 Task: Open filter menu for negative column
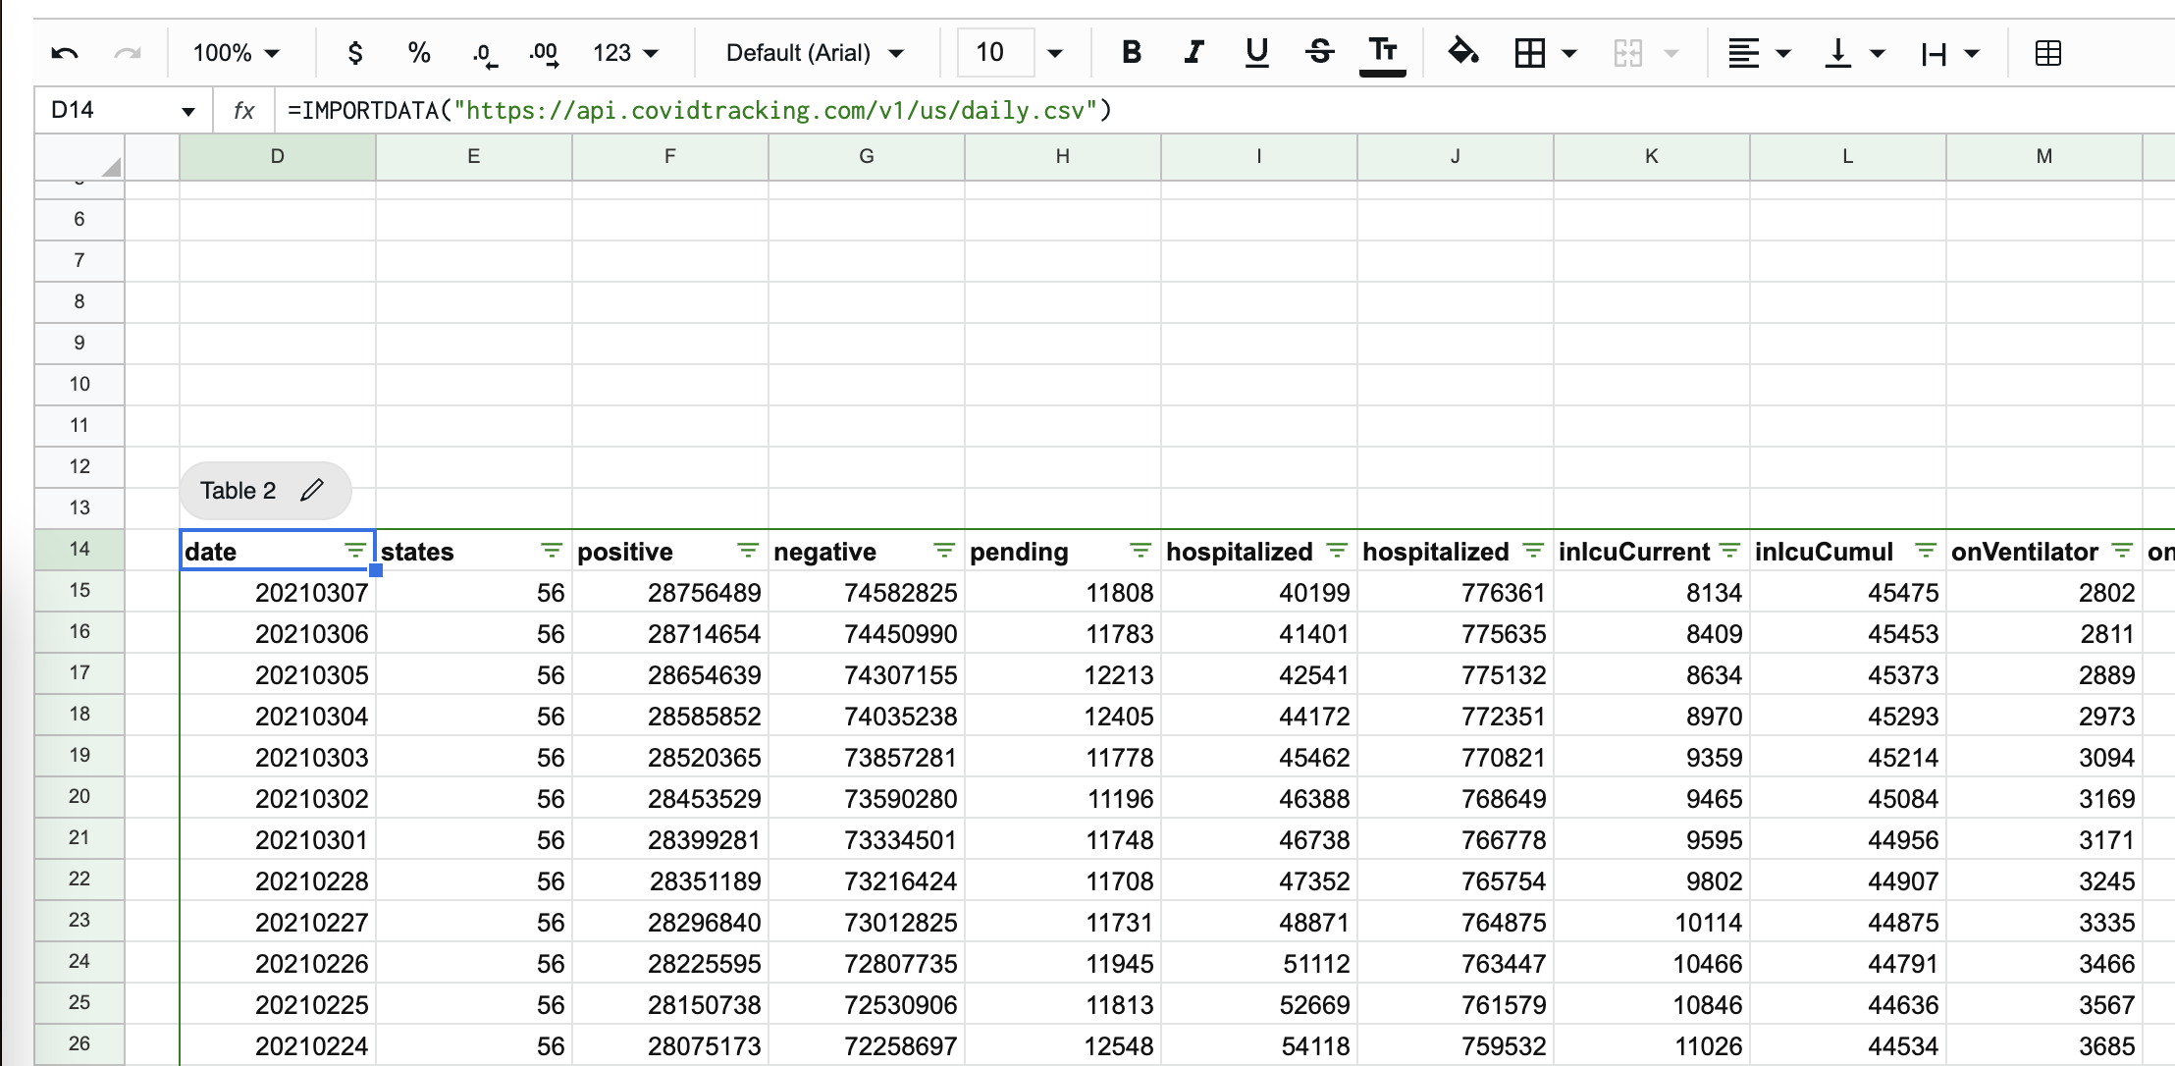pyautogui.click(x=944, y=551)
